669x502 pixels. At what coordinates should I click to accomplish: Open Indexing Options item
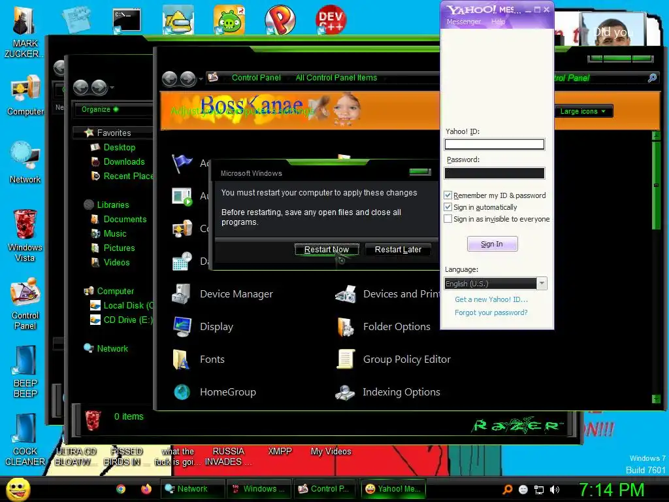tap(388, 392)
